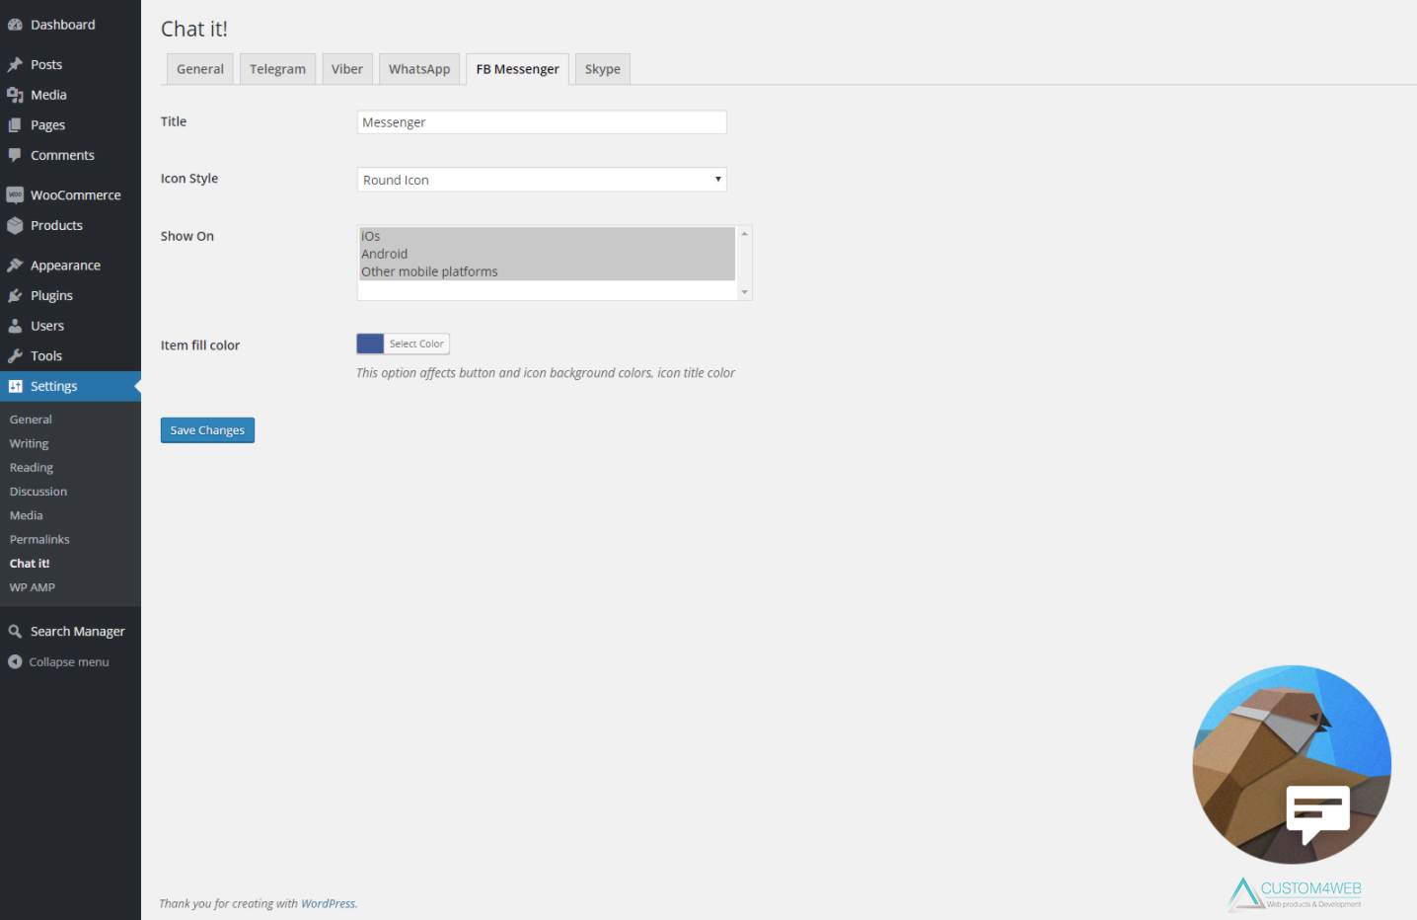1417x920 pixels.
Task: Click the Tools wrench icon
Action: click(x=15, y=356)
